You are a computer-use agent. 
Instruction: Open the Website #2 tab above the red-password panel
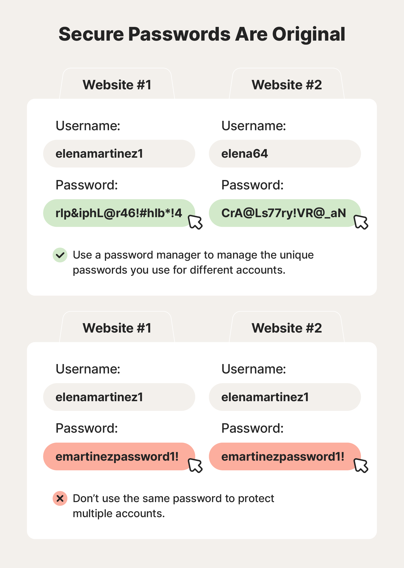287,328
